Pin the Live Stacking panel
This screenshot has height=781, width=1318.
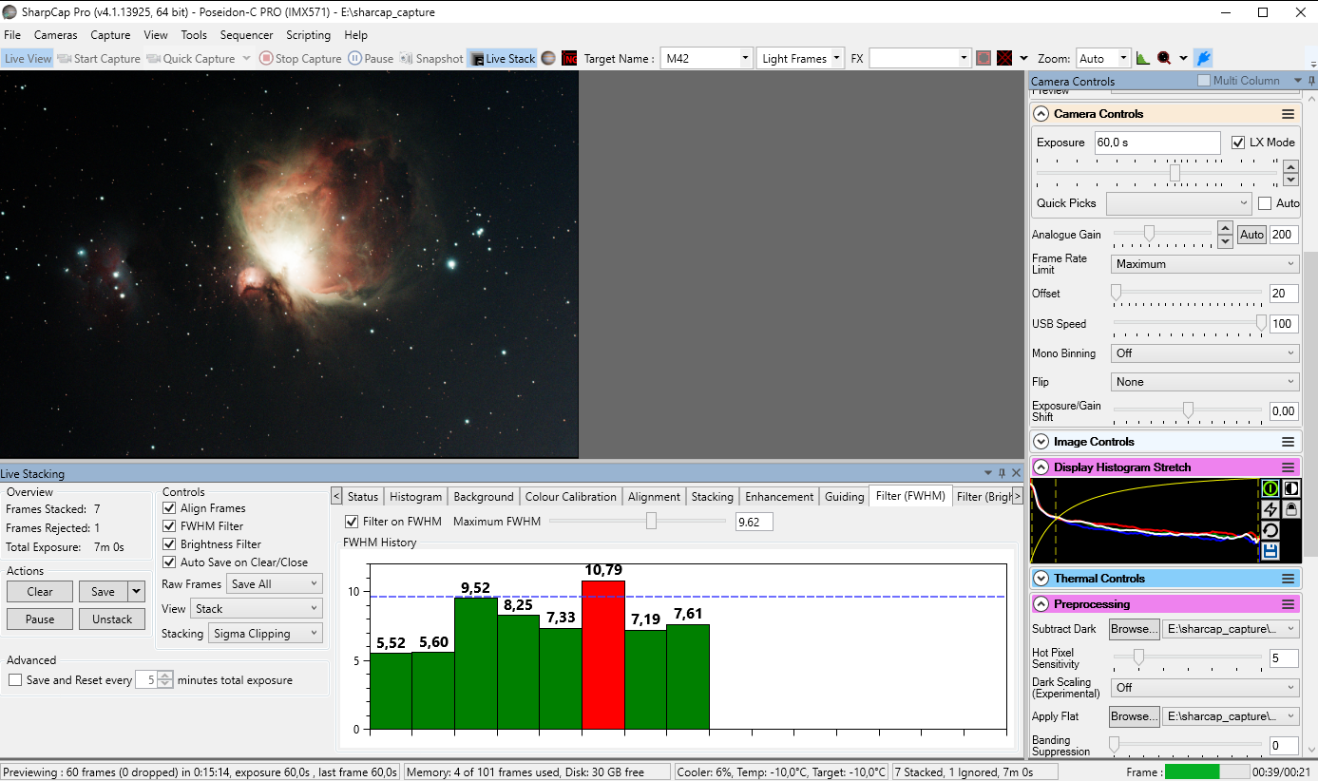[x=1002, y=473]
